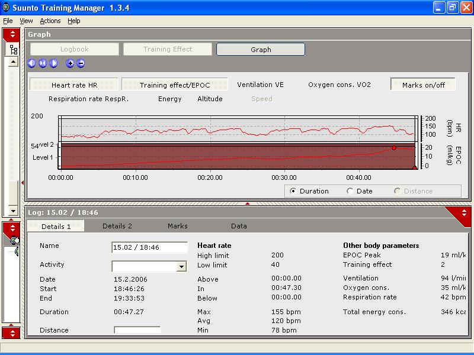Screen dimensions: 474x355
Task: Click the tree-view icon in left sidebar
Action: (13, 50)
